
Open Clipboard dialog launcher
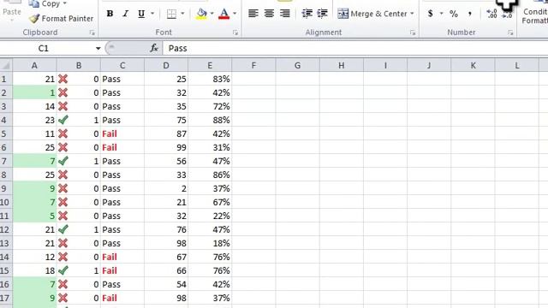pos(92,33)
